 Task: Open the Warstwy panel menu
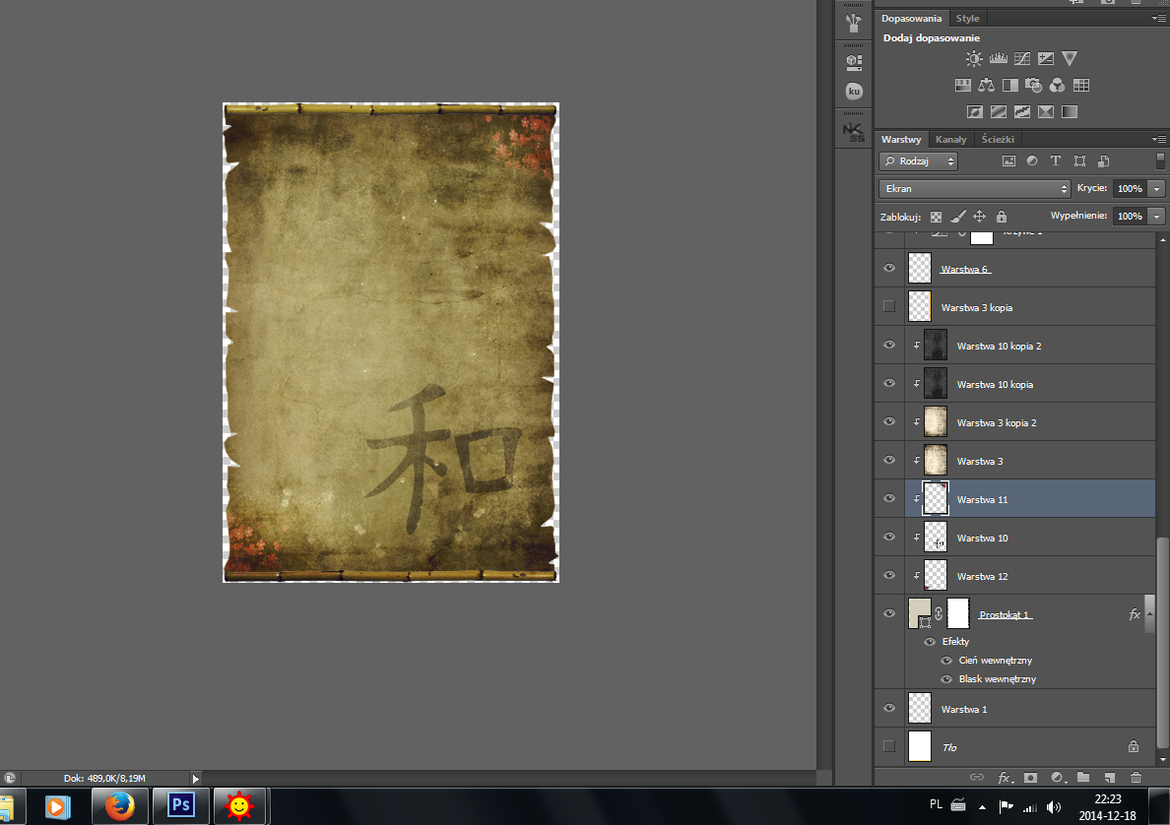(x=1159, y=139)
